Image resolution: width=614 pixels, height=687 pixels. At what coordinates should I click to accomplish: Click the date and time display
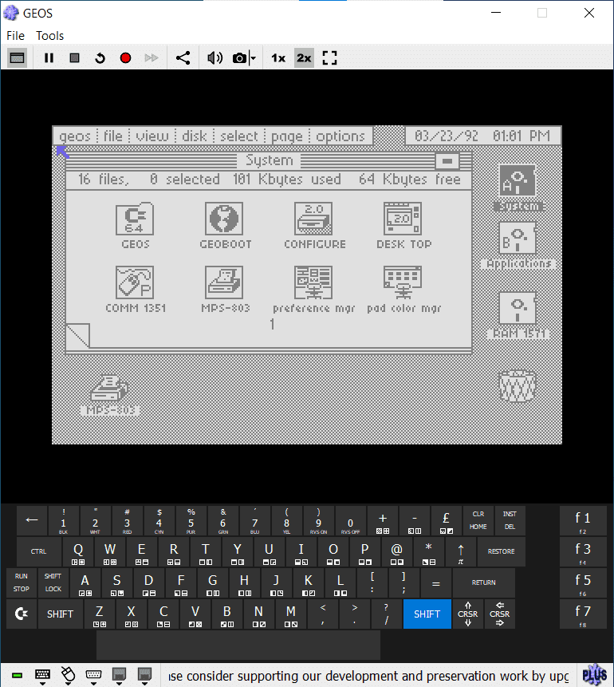[x=482, y=136]
